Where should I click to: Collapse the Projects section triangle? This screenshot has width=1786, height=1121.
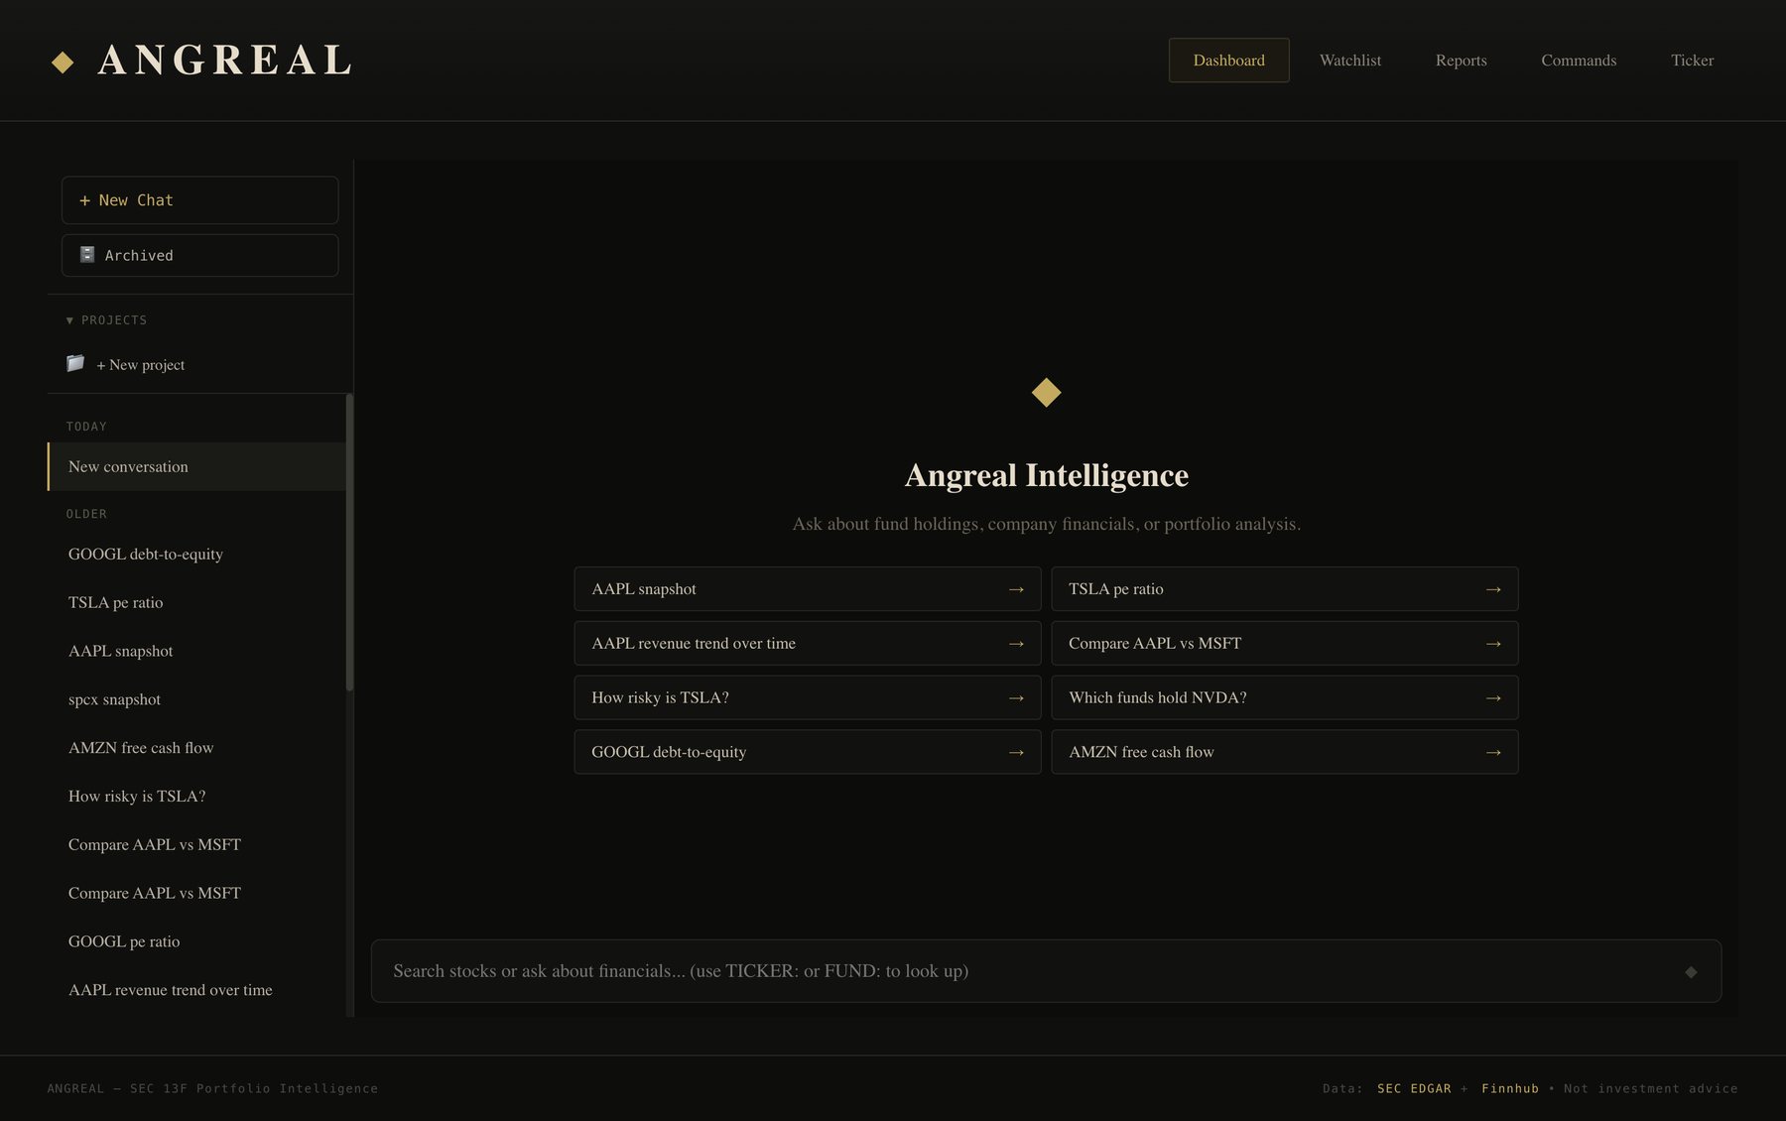(69, 320)
